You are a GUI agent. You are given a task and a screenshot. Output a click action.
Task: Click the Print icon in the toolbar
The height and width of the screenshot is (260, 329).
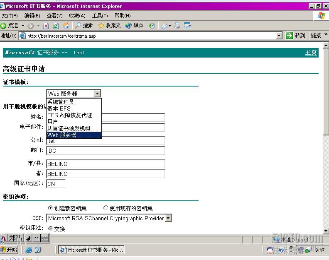pyautogui.click(x=177, y=26)
